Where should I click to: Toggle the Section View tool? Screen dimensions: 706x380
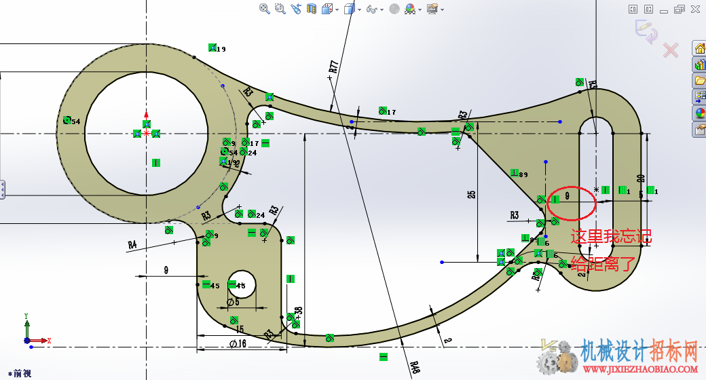pos(311,9)
